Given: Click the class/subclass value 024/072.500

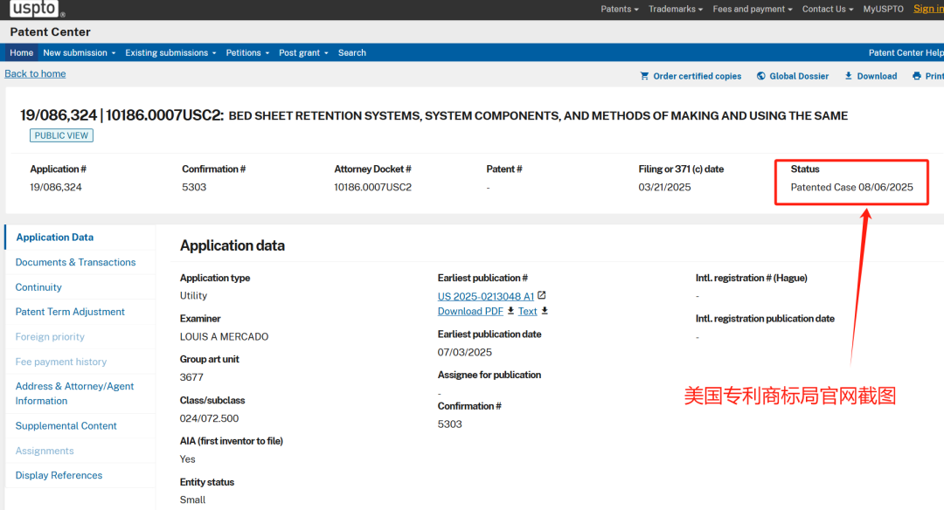Looking at the screenshot, I should click(x=209, y=418).
